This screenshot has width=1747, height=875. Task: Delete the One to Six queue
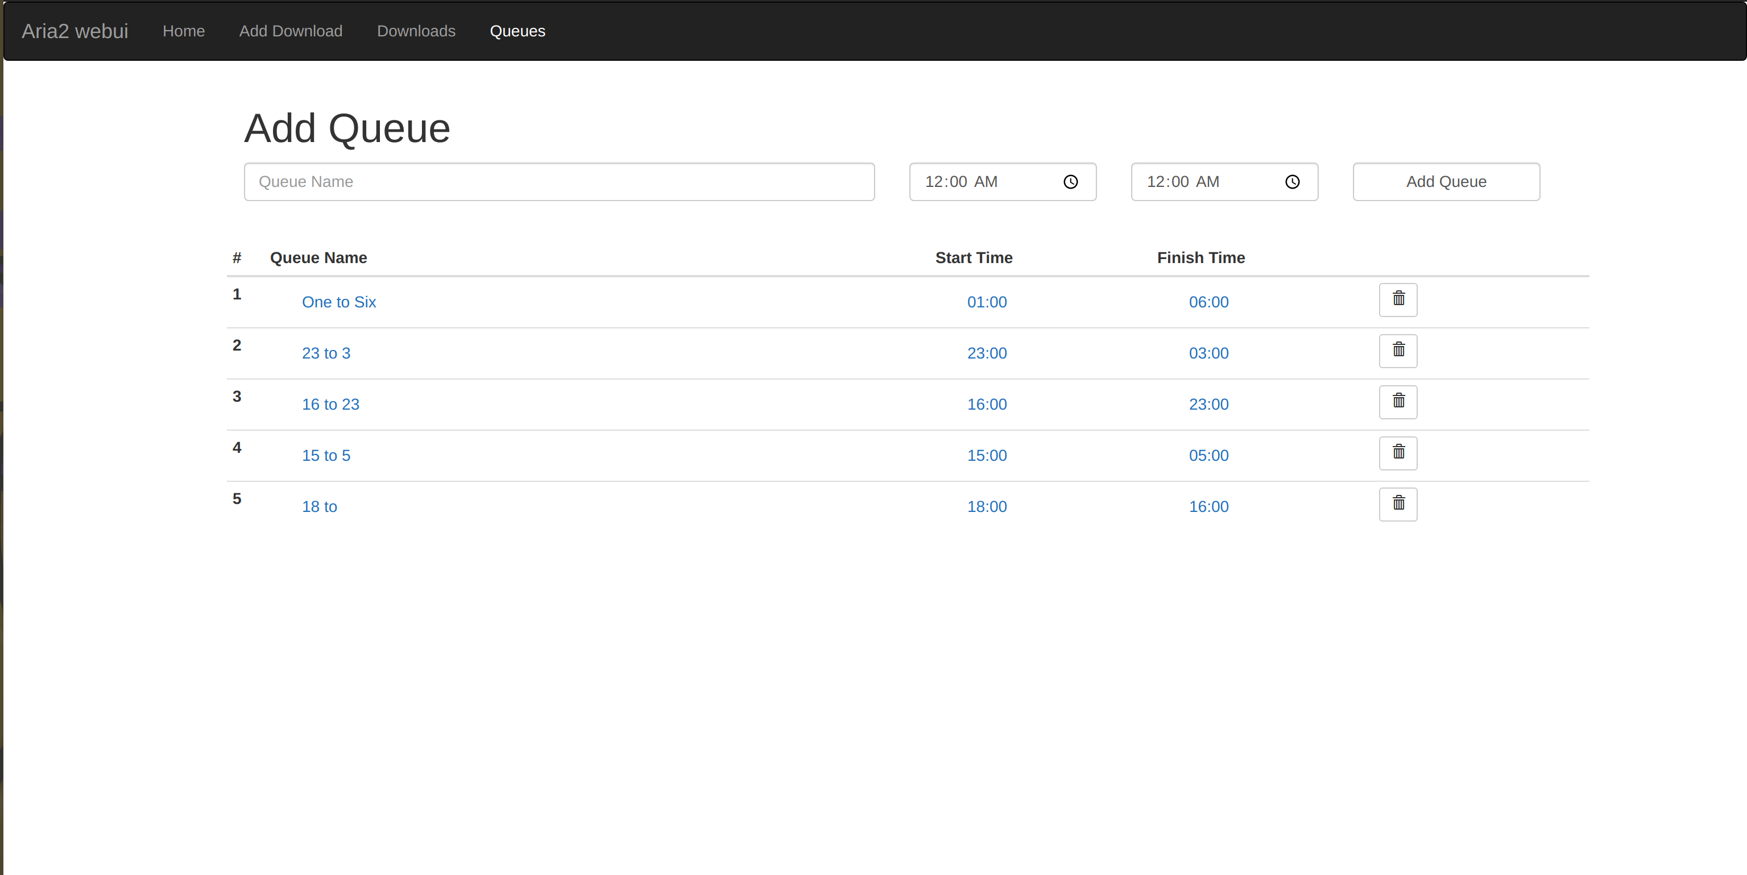pos(1398,299)
